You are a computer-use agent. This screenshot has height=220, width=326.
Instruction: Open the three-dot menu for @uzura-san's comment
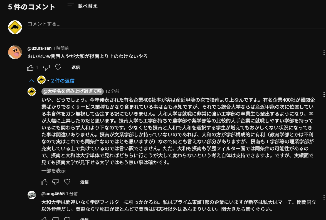tap(324, 52)
